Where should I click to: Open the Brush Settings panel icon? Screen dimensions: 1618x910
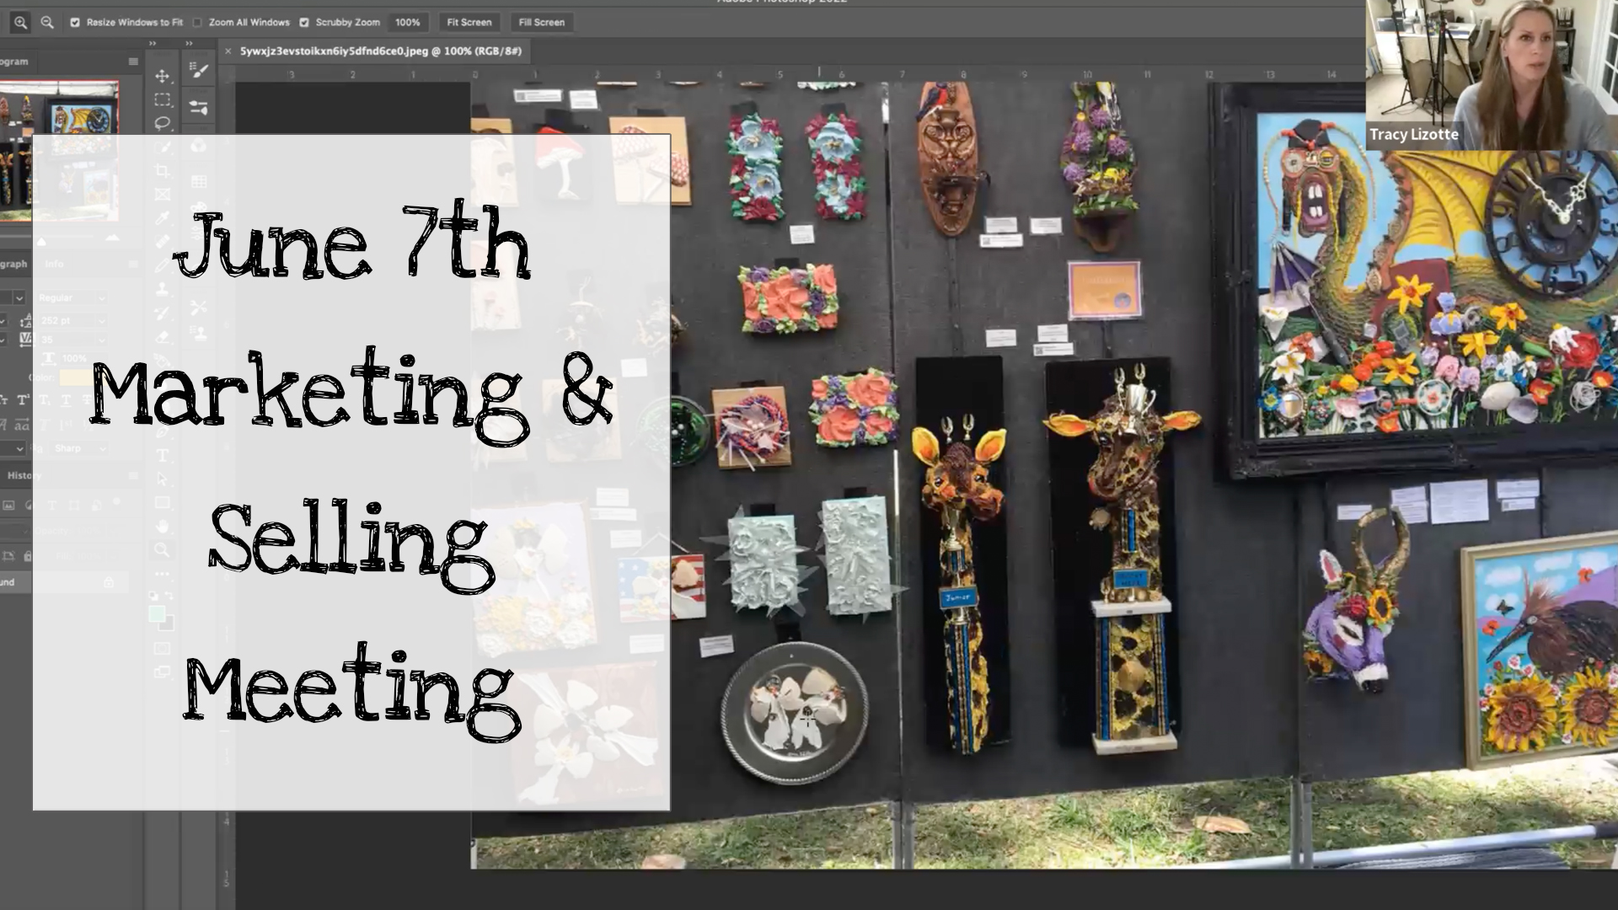pyautogui.click(x=199, y=70)
